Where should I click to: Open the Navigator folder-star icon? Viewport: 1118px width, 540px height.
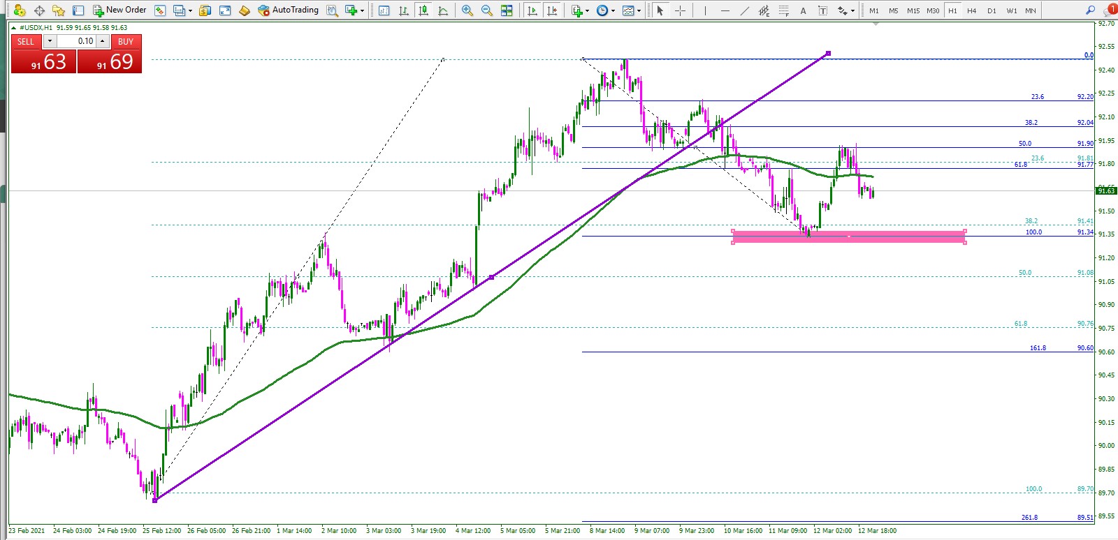tap(59, 10)
